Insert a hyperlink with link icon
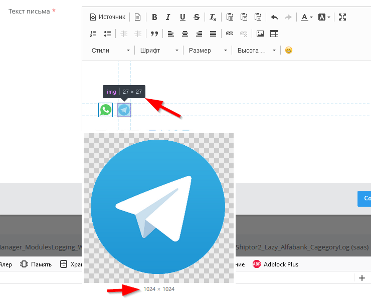371x301 pixels. click(230, 34)
